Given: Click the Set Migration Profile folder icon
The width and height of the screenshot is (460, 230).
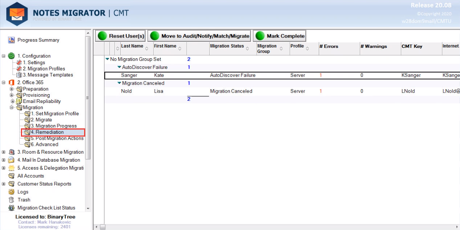Looking at the screenshot, I should [27, 113].
